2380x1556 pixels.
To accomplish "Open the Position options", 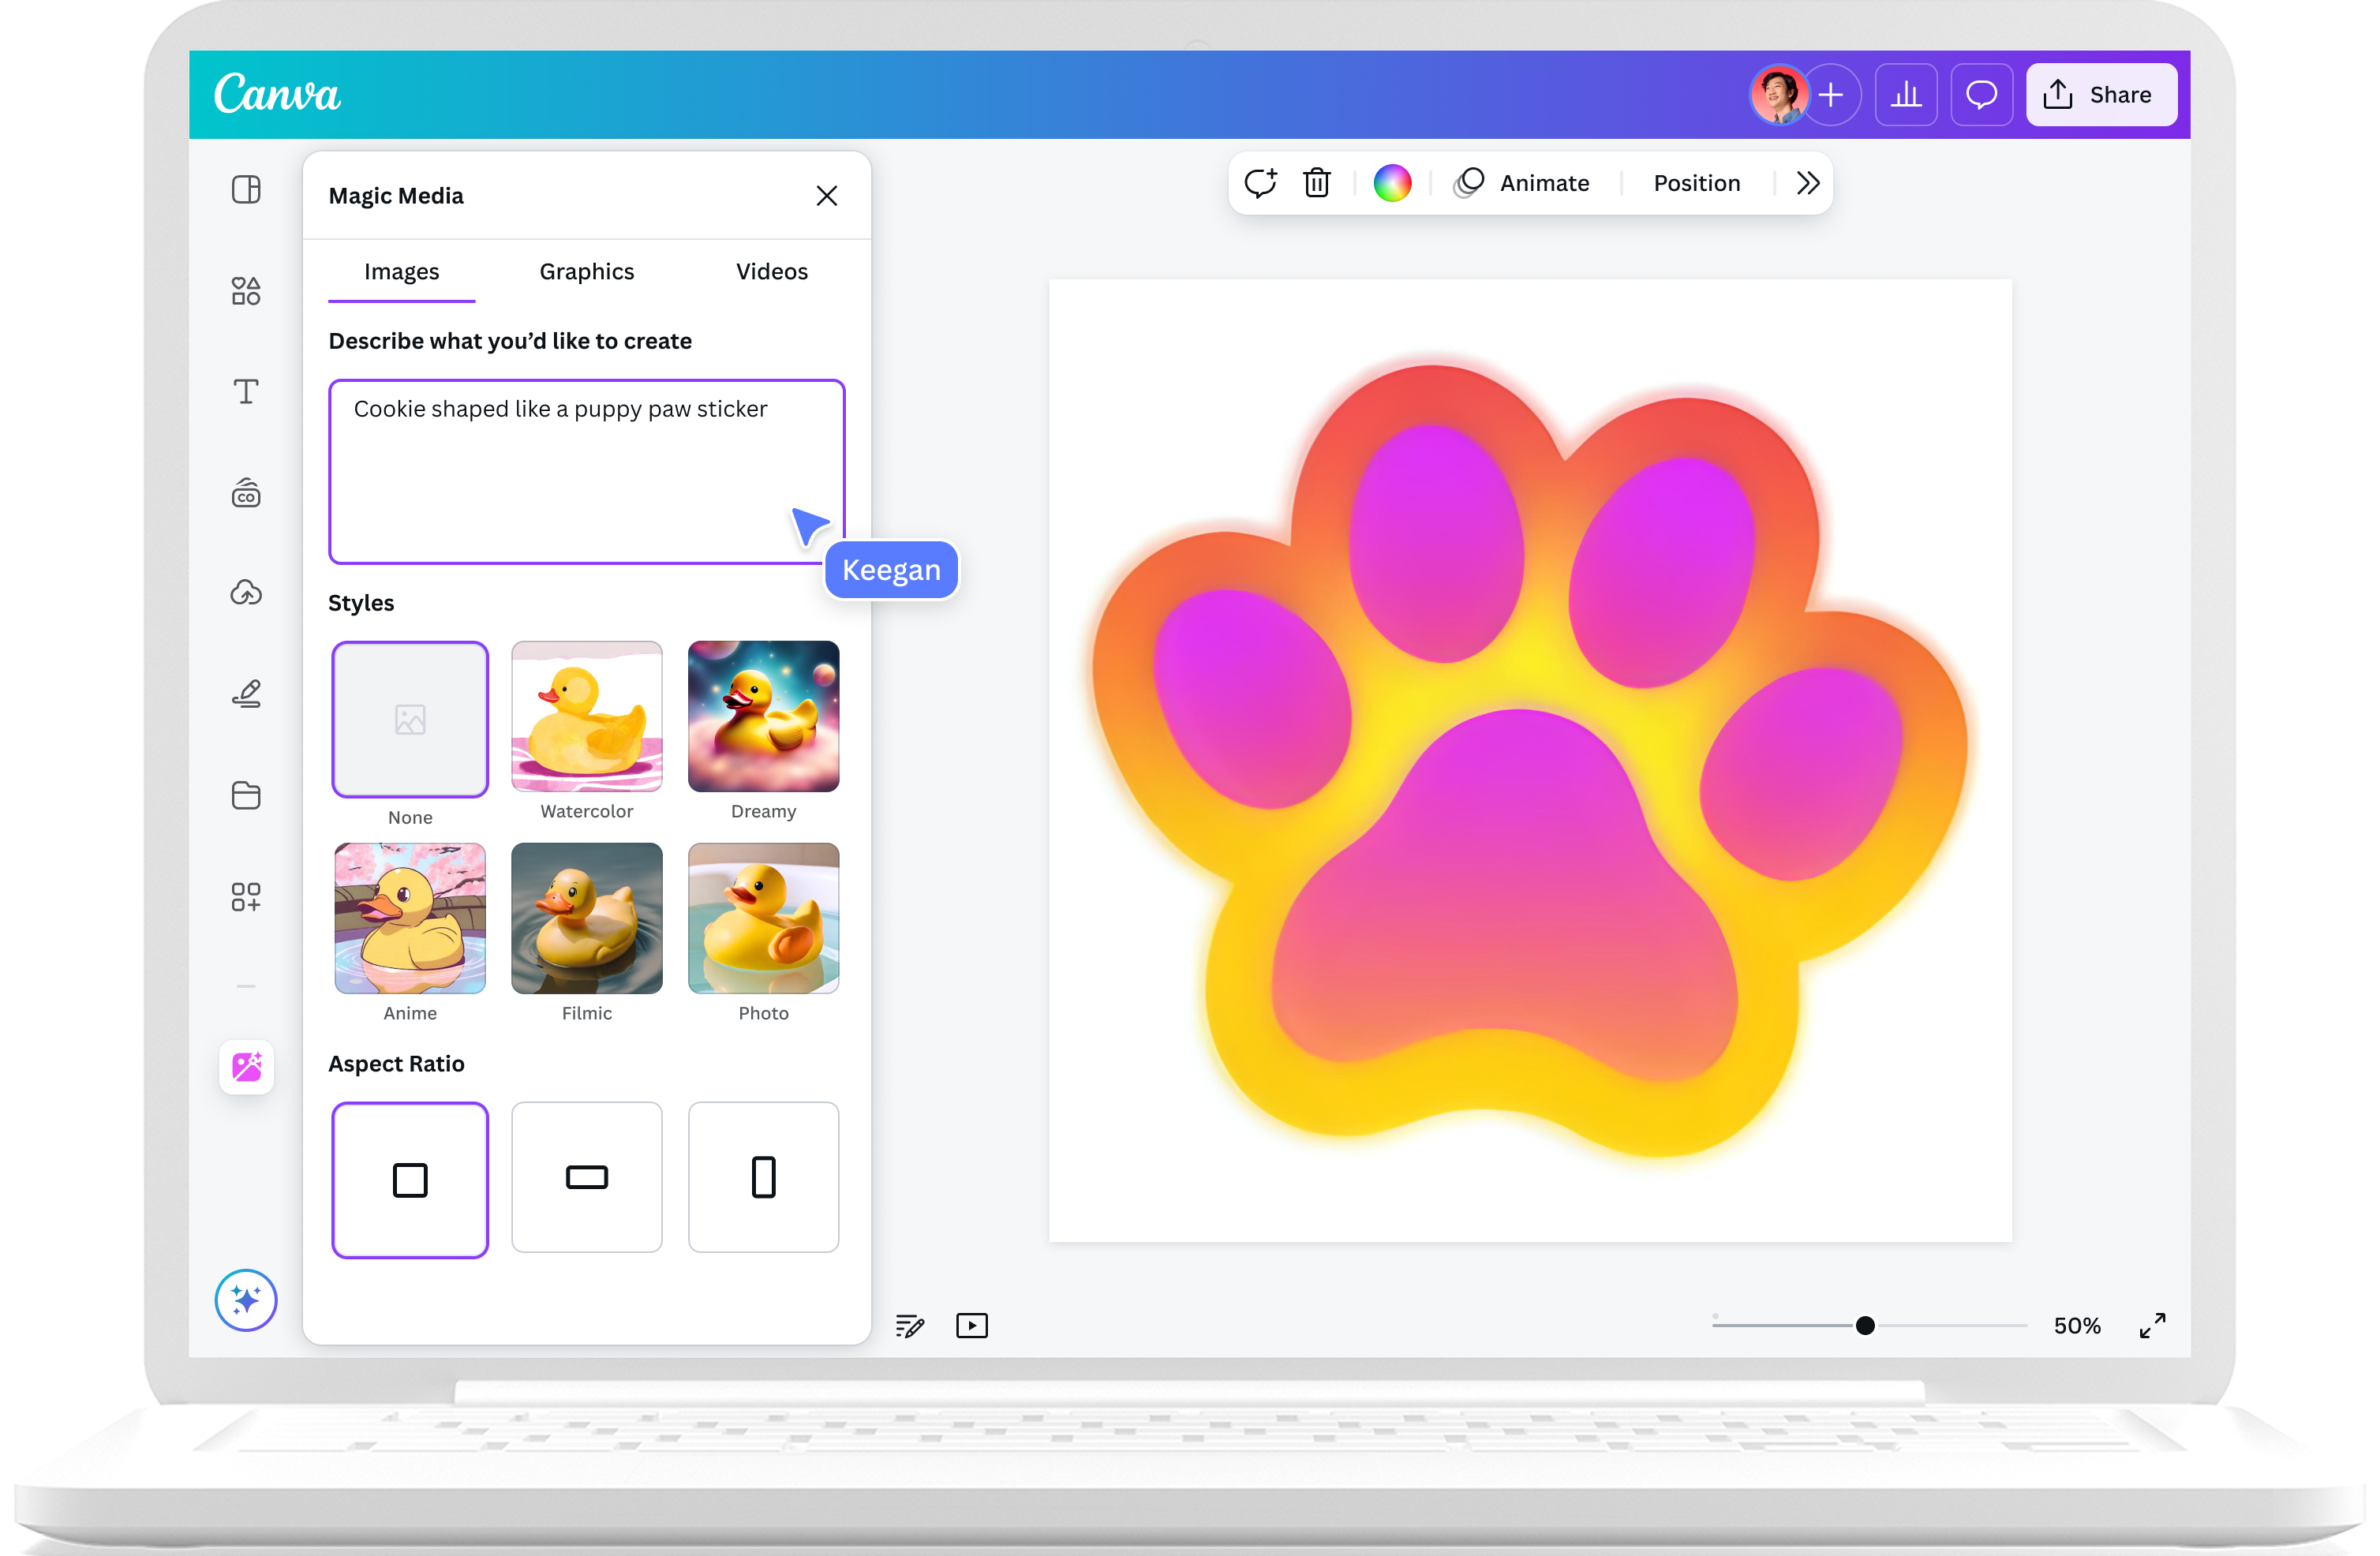I will 1696,183.
